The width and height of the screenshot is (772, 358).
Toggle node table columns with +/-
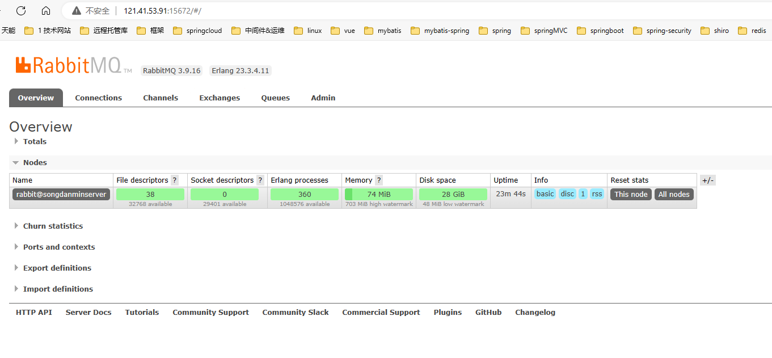tap(708, 180)
